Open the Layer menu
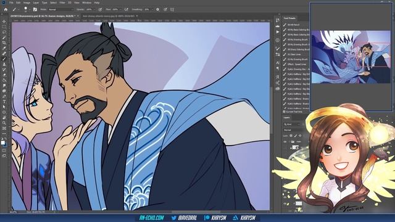Screen dimensions: 395x222 click(x=36, y=2)
